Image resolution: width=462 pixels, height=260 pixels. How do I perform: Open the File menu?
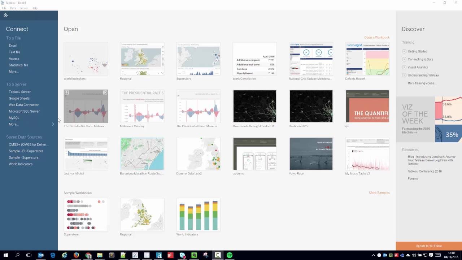tap(4, 8)
